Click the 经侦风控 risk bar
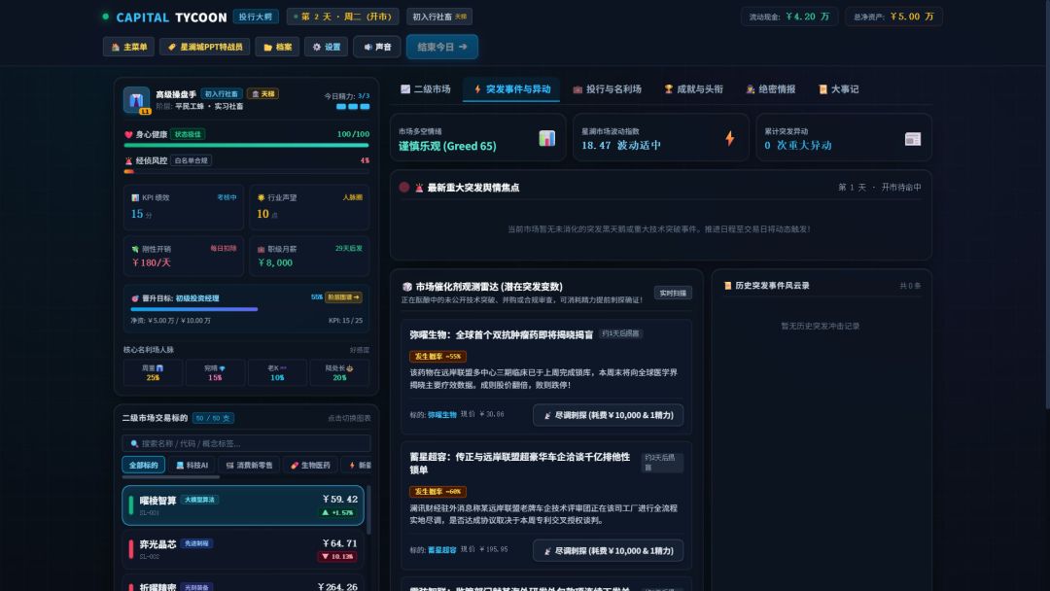1050x591 pixels. pyautogui.click(x=246, y=171)
